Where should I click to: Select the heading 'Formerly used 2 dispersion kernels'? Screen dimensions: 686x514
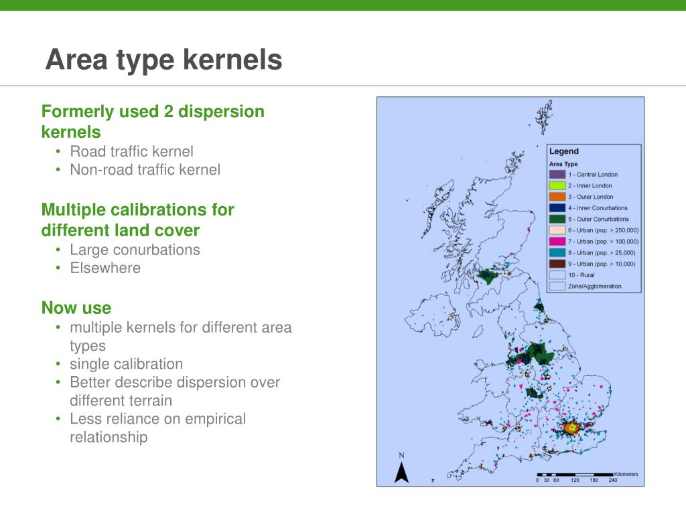click(x=153, y=122)
